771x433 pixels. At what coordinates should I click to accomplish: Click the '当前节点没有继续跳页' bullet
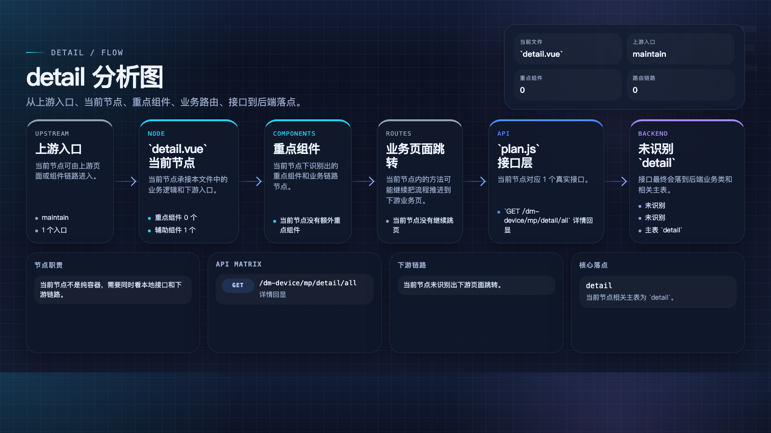coord(423,225)
